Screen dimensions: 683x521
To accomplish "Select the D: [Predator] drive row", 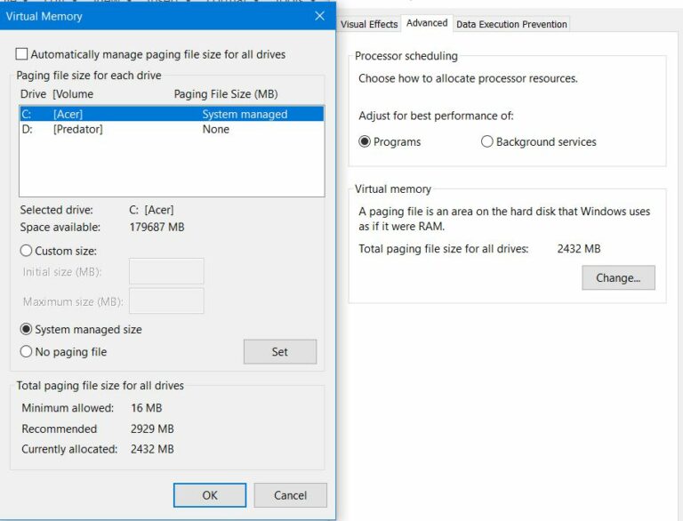I will click(x=172, y=130).
